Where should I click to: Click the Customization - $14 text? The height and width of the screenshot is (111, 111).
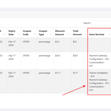tap(97, 88)
